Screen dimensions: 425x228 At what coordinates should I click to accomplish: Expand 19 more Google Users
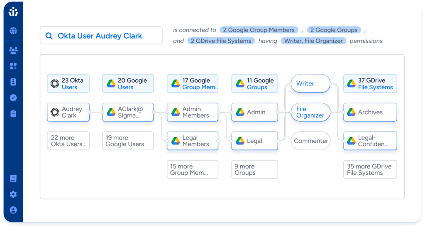(x=128, y=141)
